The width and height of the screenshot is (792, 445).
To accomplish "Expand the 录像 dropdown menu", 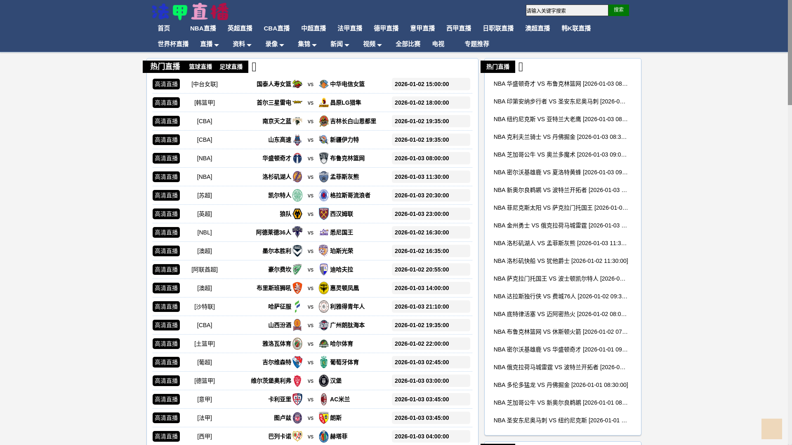I will click(274, 44).
